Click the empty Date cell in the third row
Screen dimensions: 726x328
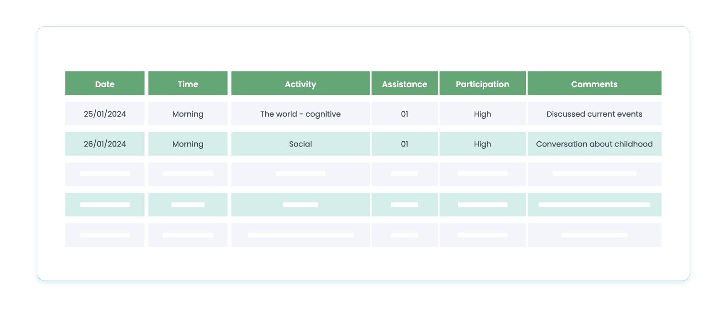click(x=104, y=174)
